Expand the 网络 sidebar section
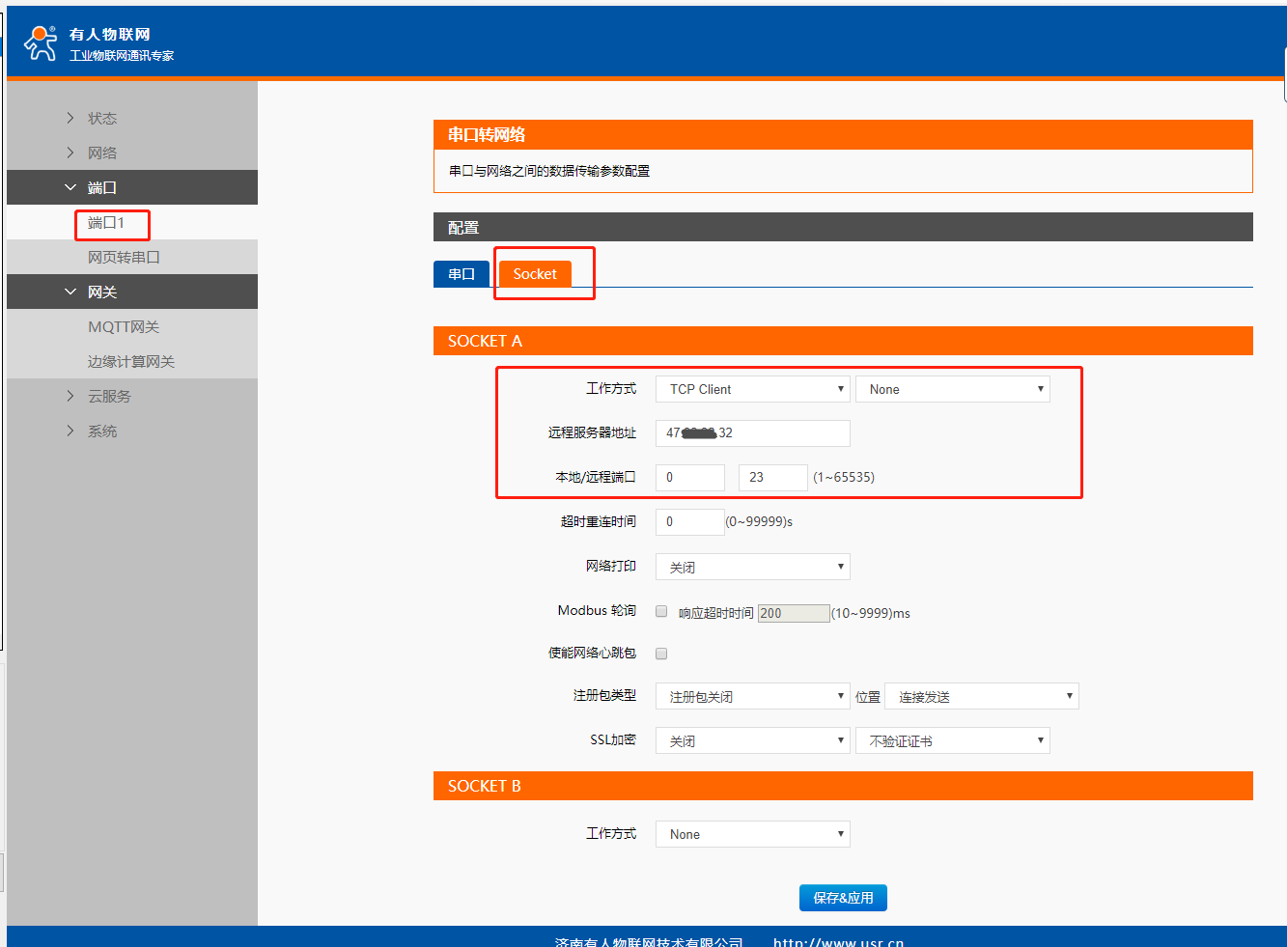This screenshot has width=1287, height=947. pos(101,153)
